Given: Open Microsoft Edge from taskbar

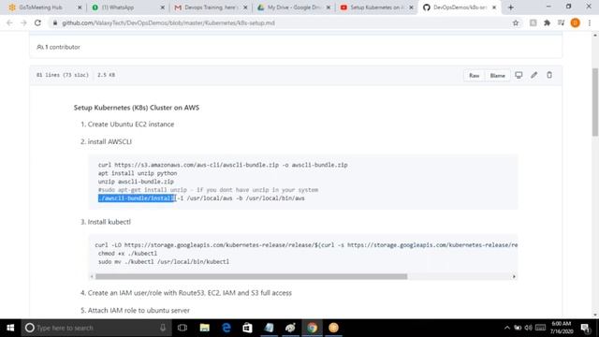Looking at the screenshot, I should [x=226, y=328].
